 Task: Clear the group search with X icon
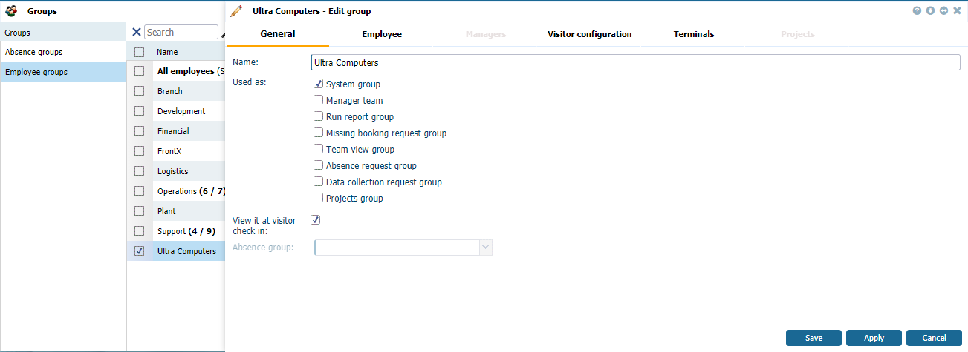pyautogui.click(x=136, y=32)
